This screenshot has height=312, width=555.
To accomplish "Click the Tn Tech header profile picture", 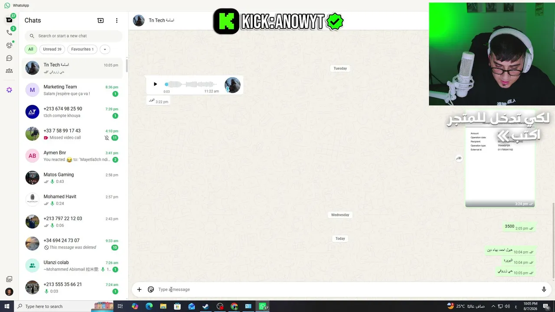I will (x=139, y=20).
